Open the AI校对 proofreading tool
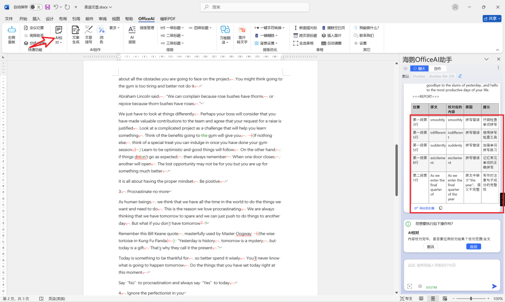Image resolution: width=505 pixels, height=302 pixels. 58,35
